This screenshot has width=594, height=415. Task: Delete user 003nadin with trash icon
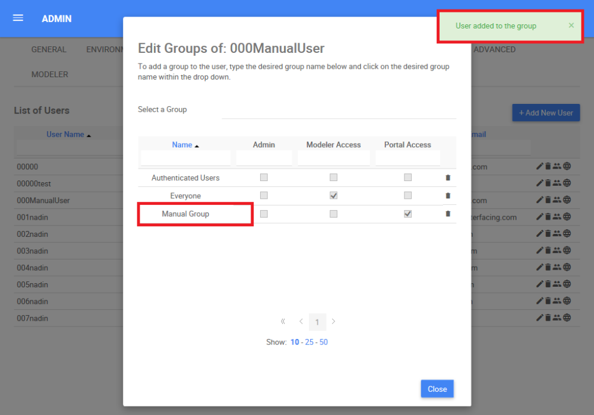548,251
